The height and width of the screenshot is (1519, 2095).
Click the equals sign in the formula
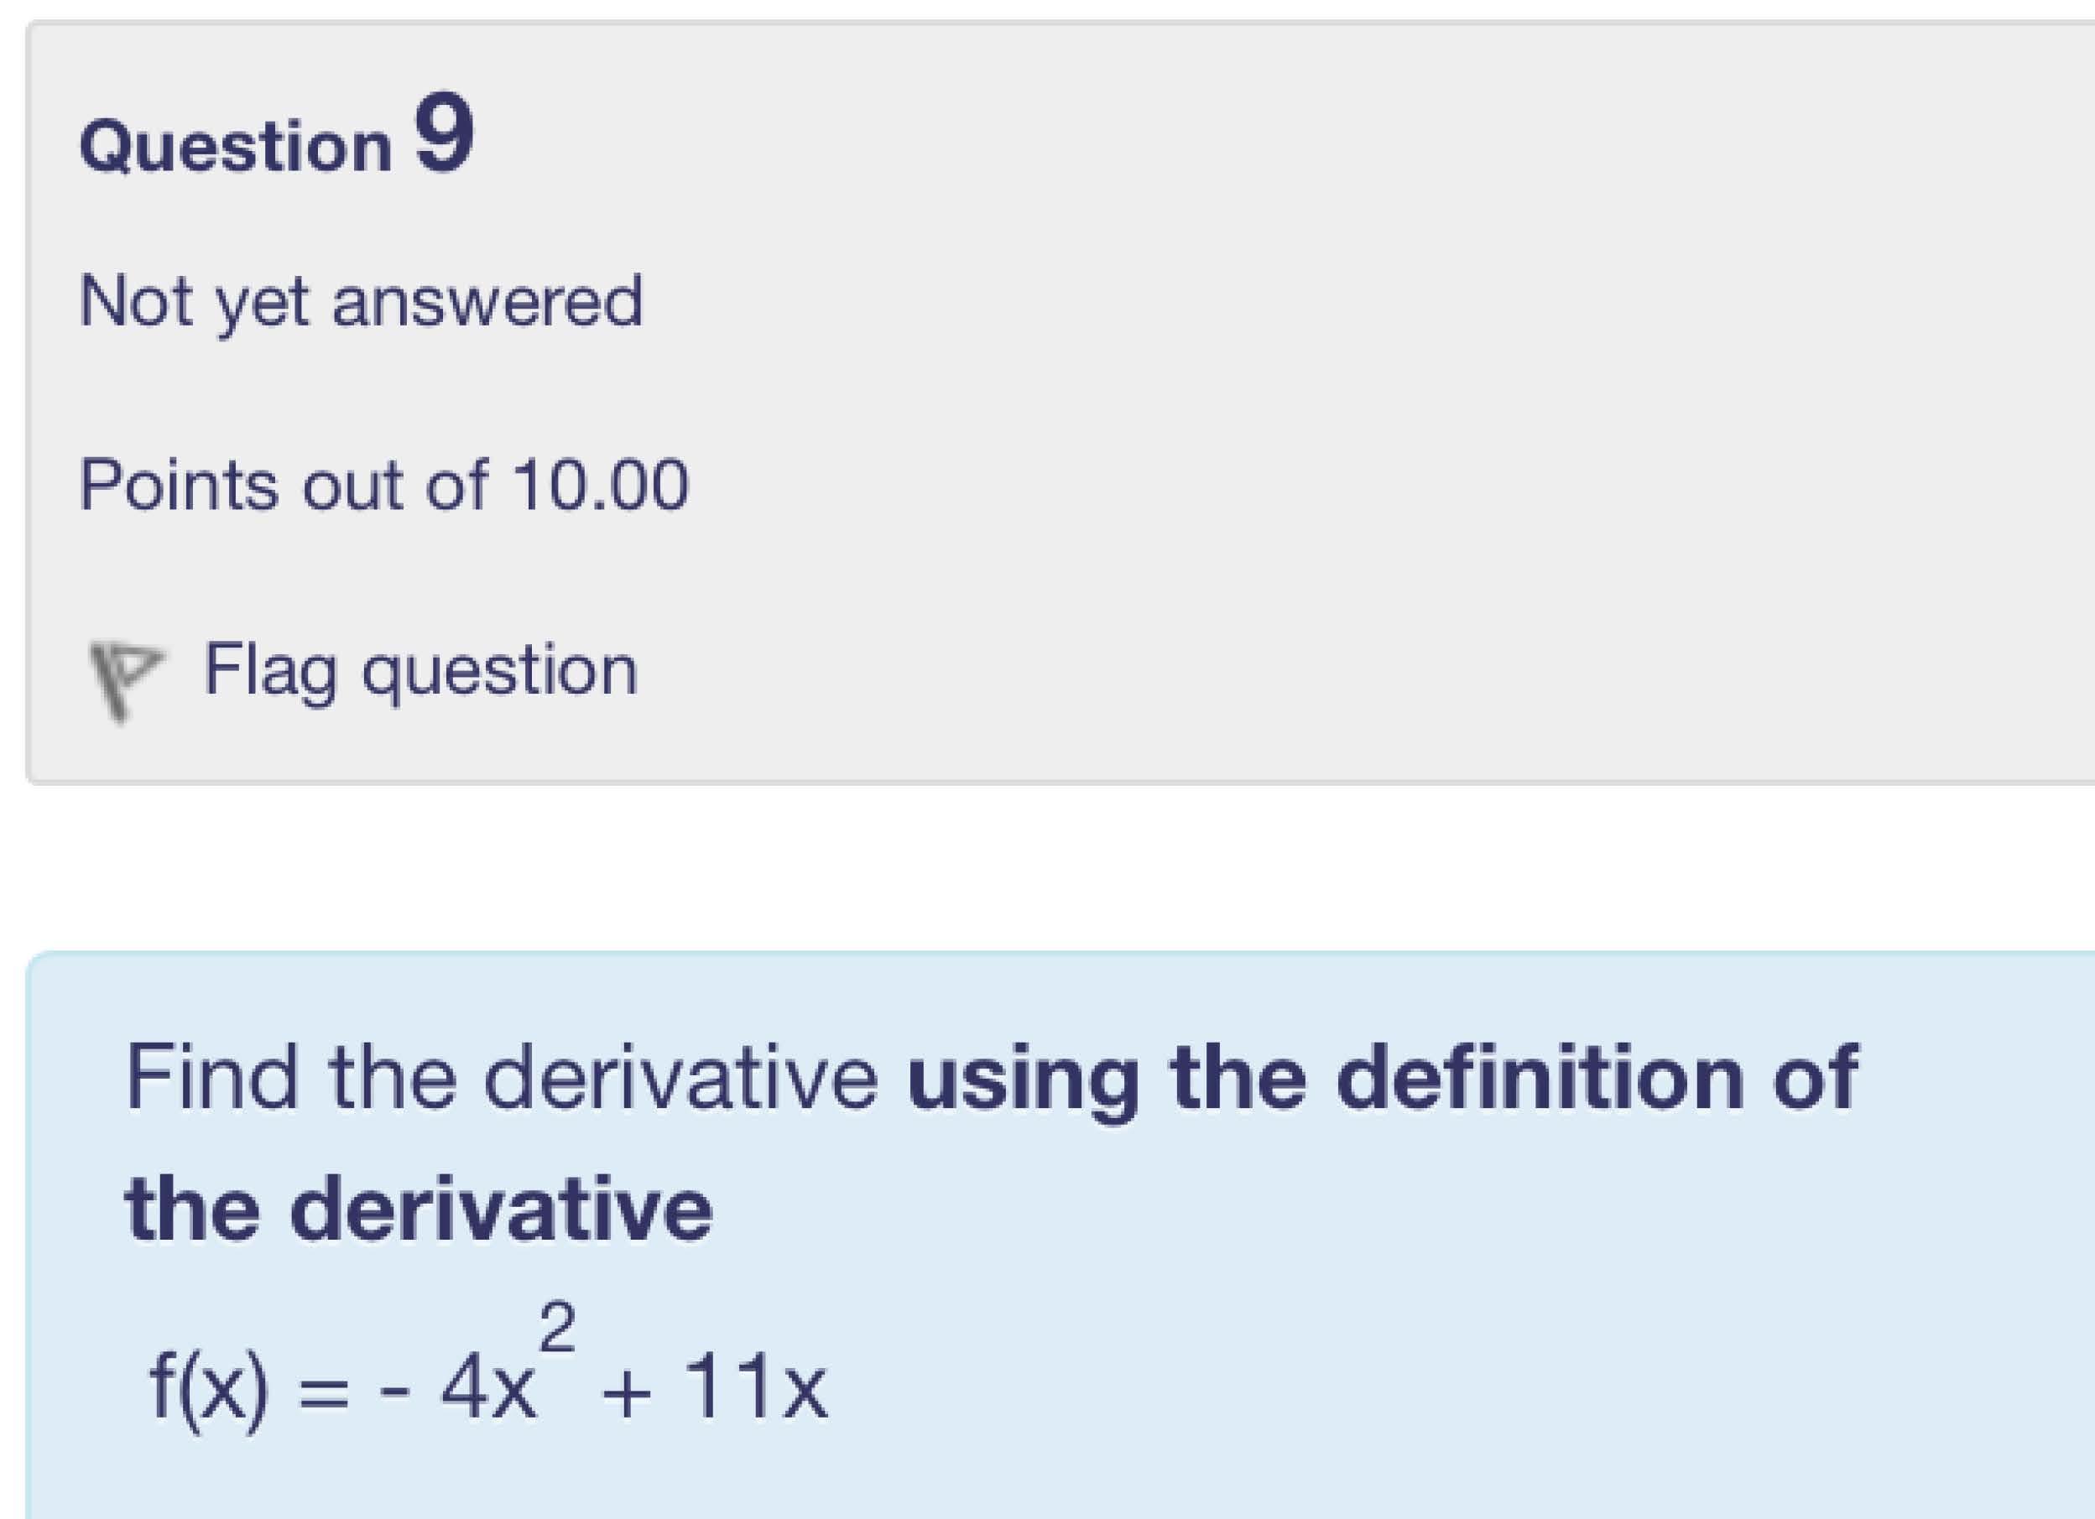pos(321,1391)
